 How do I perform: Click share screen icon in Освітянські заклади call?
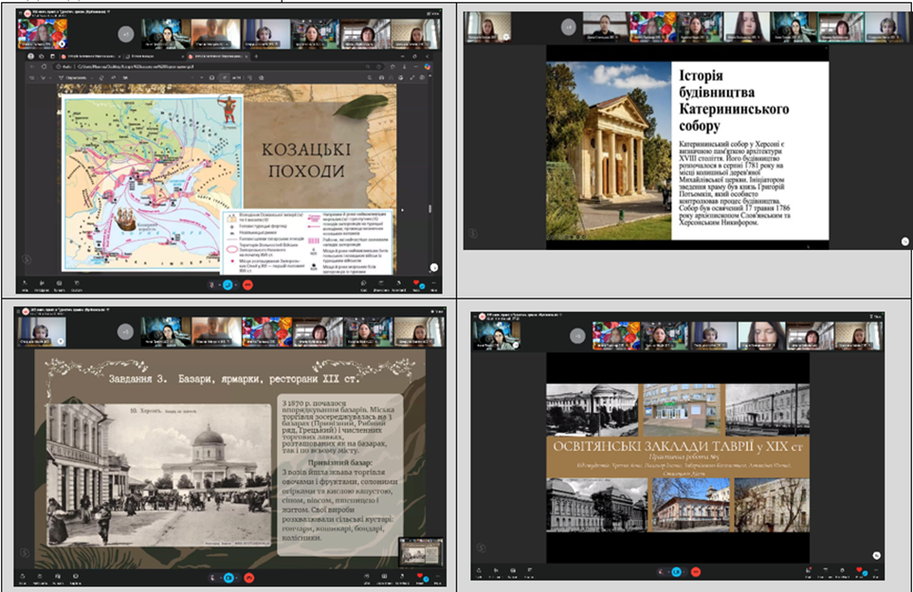(826, 570)
